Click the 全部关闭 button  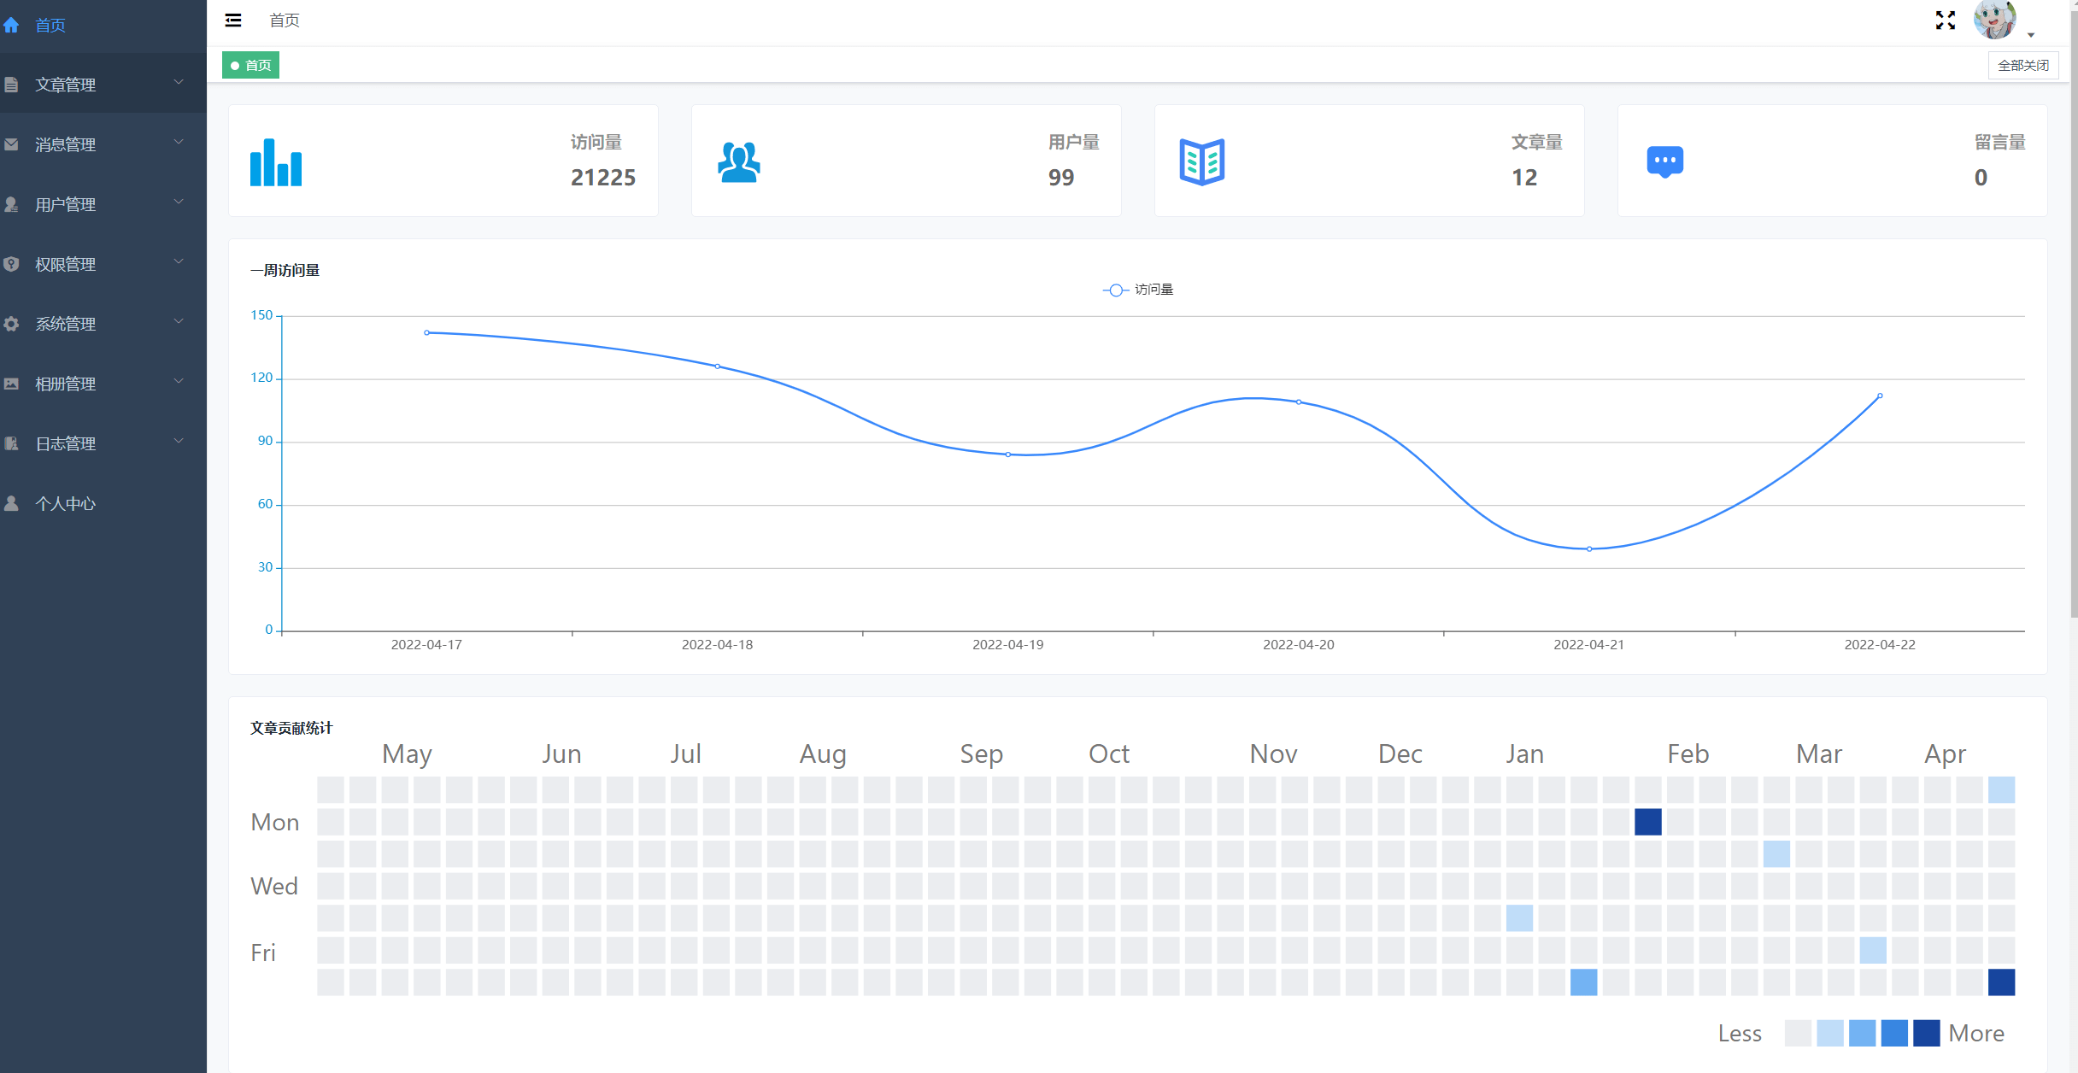point(2022,66)
